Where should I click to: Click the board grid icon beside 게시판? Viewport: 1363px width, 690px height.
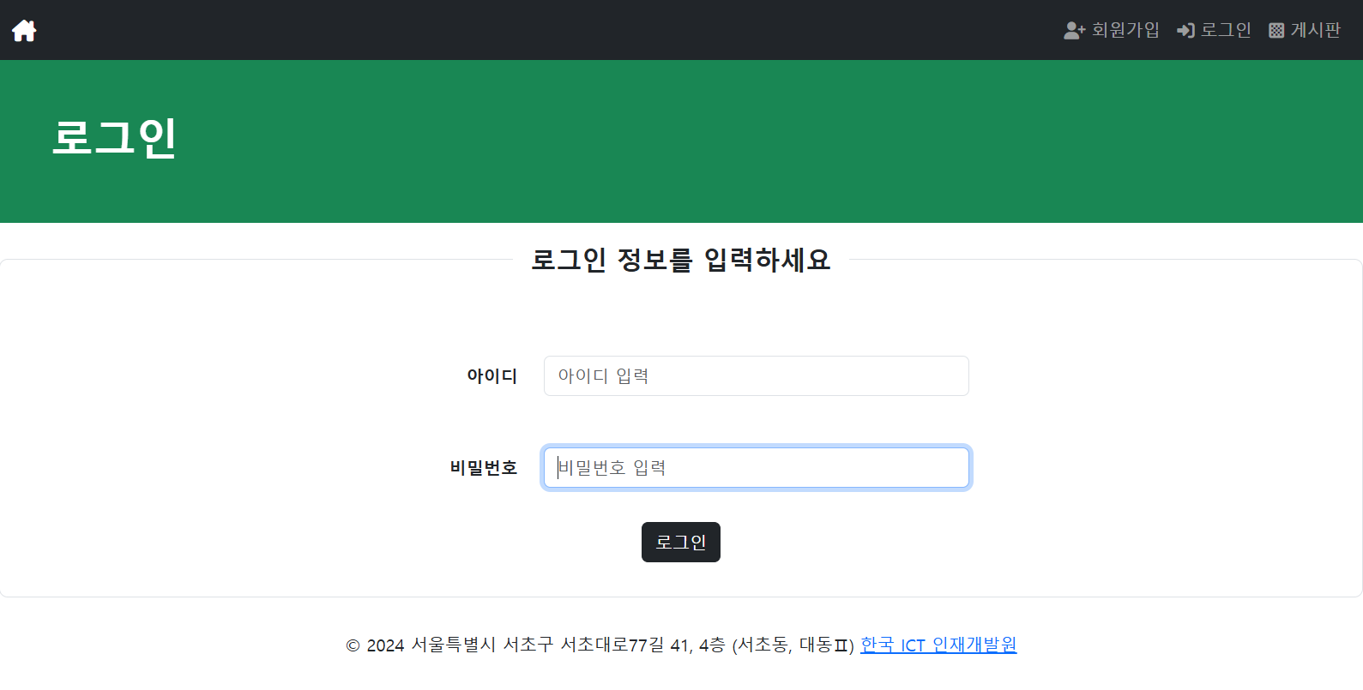pyautogui.click(x=1276, y=31)
